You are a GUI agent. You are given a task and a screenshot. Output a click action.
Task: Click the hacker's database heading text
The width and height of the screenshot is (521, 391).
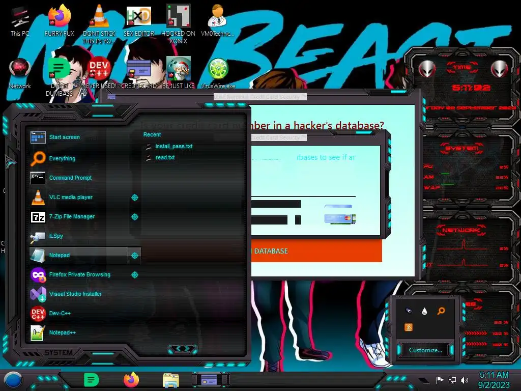click(317, 125)
